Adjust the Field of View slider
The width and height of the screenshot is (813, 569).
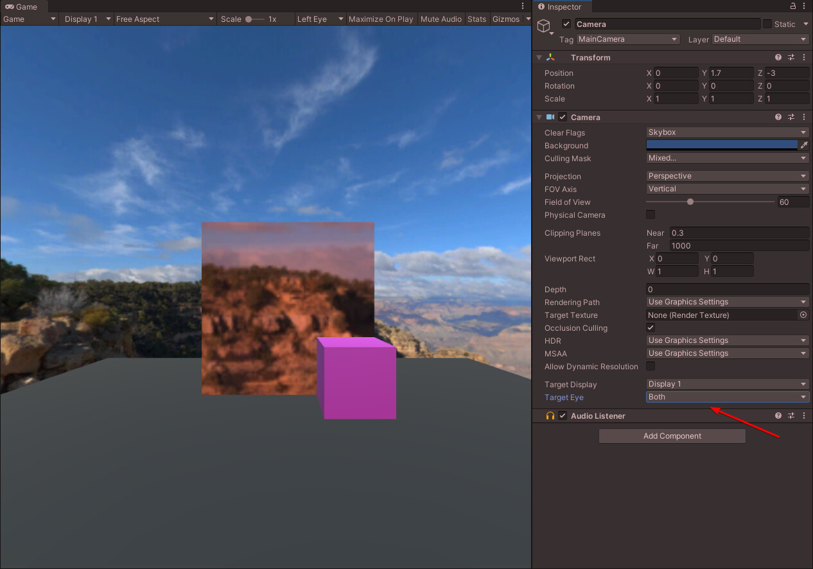(x=690, y=201)
